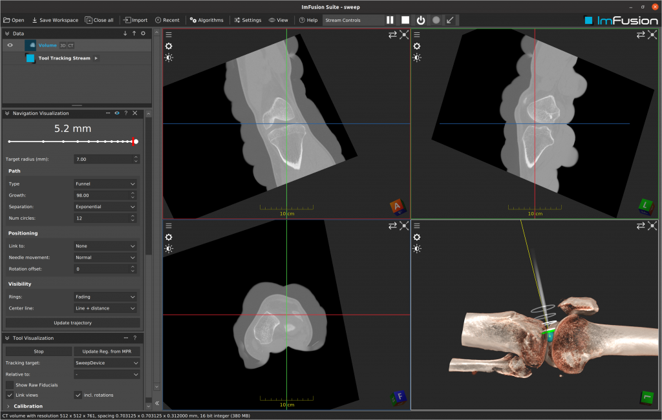The image size is (662, 420).
Task: Click the stream record circle button
Action: 436,20
